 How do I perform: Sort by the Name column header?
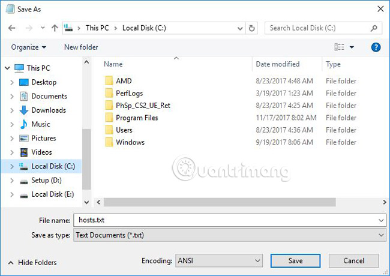tap(113, 64)
